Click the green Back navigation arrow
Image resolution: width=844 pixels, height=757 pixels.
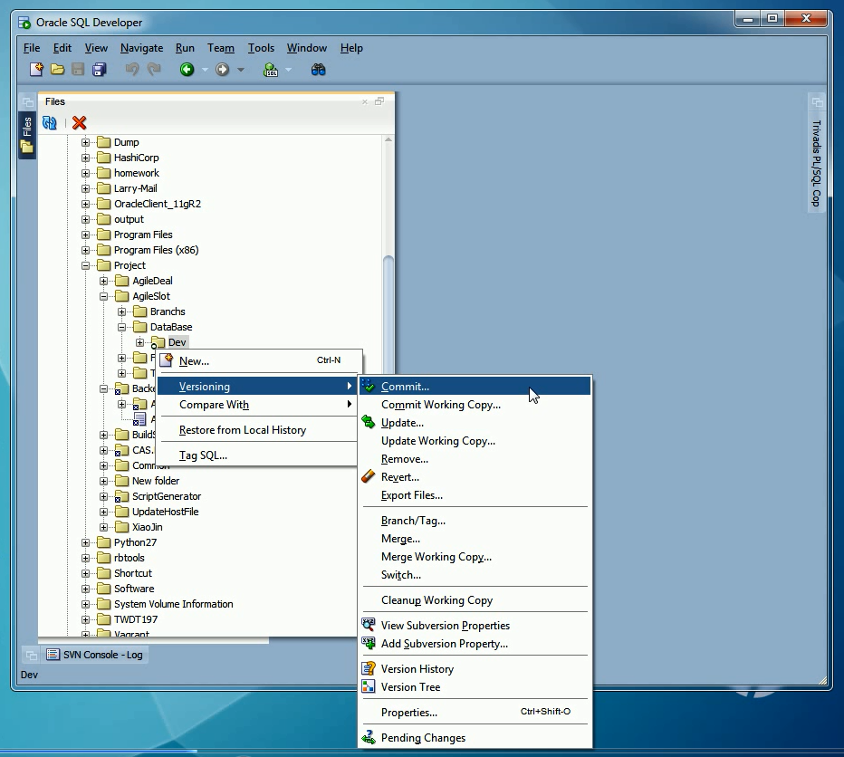[187, 70]
